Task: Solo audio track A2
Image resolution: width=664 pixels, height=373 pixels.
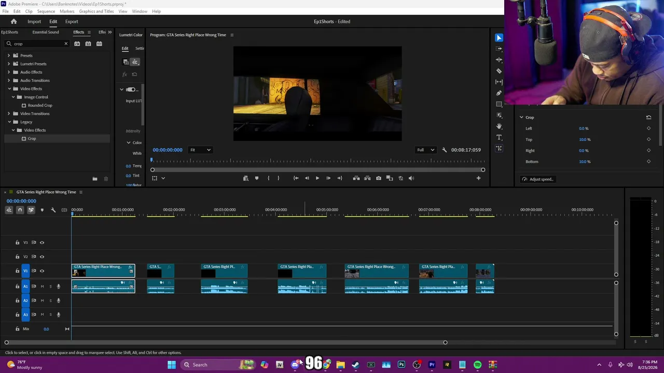Action: [50, 300]
